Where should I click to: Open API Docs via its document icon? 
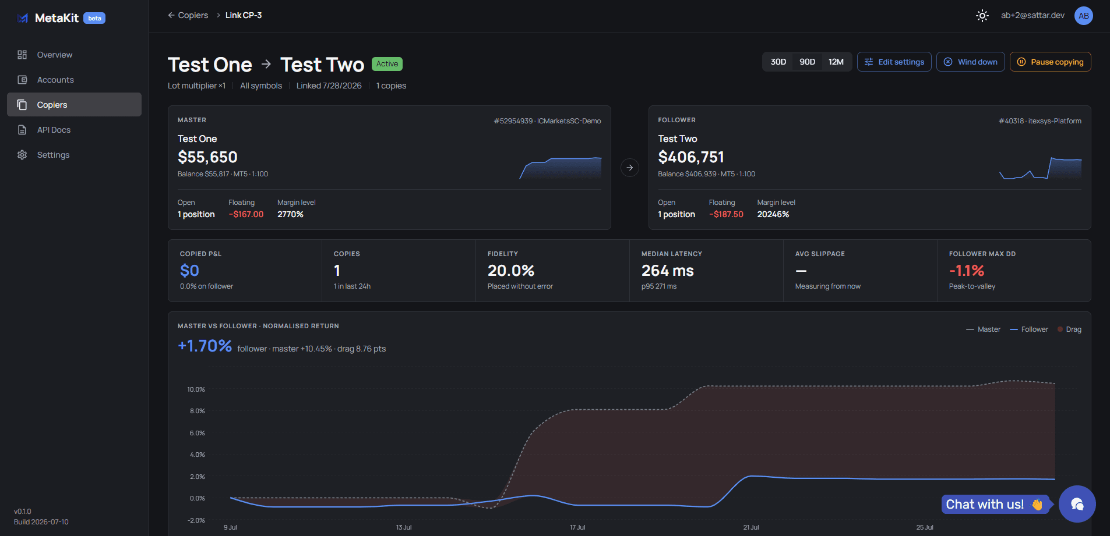pyautogui.click(x=22, y=130)
